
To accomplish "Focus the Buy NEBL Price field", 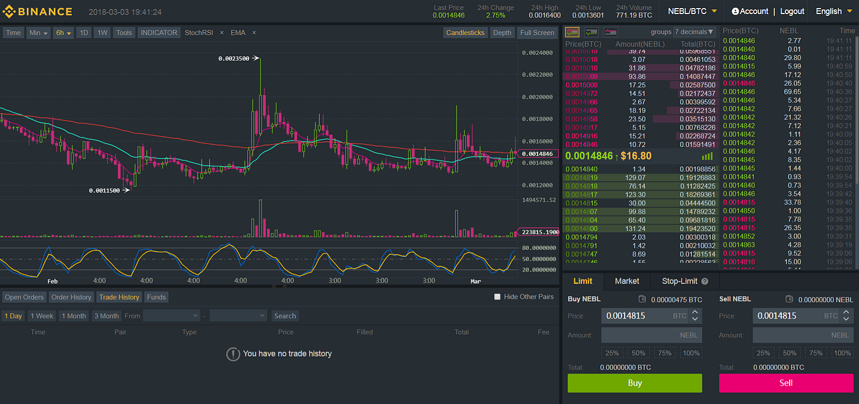I will (652, 316).
